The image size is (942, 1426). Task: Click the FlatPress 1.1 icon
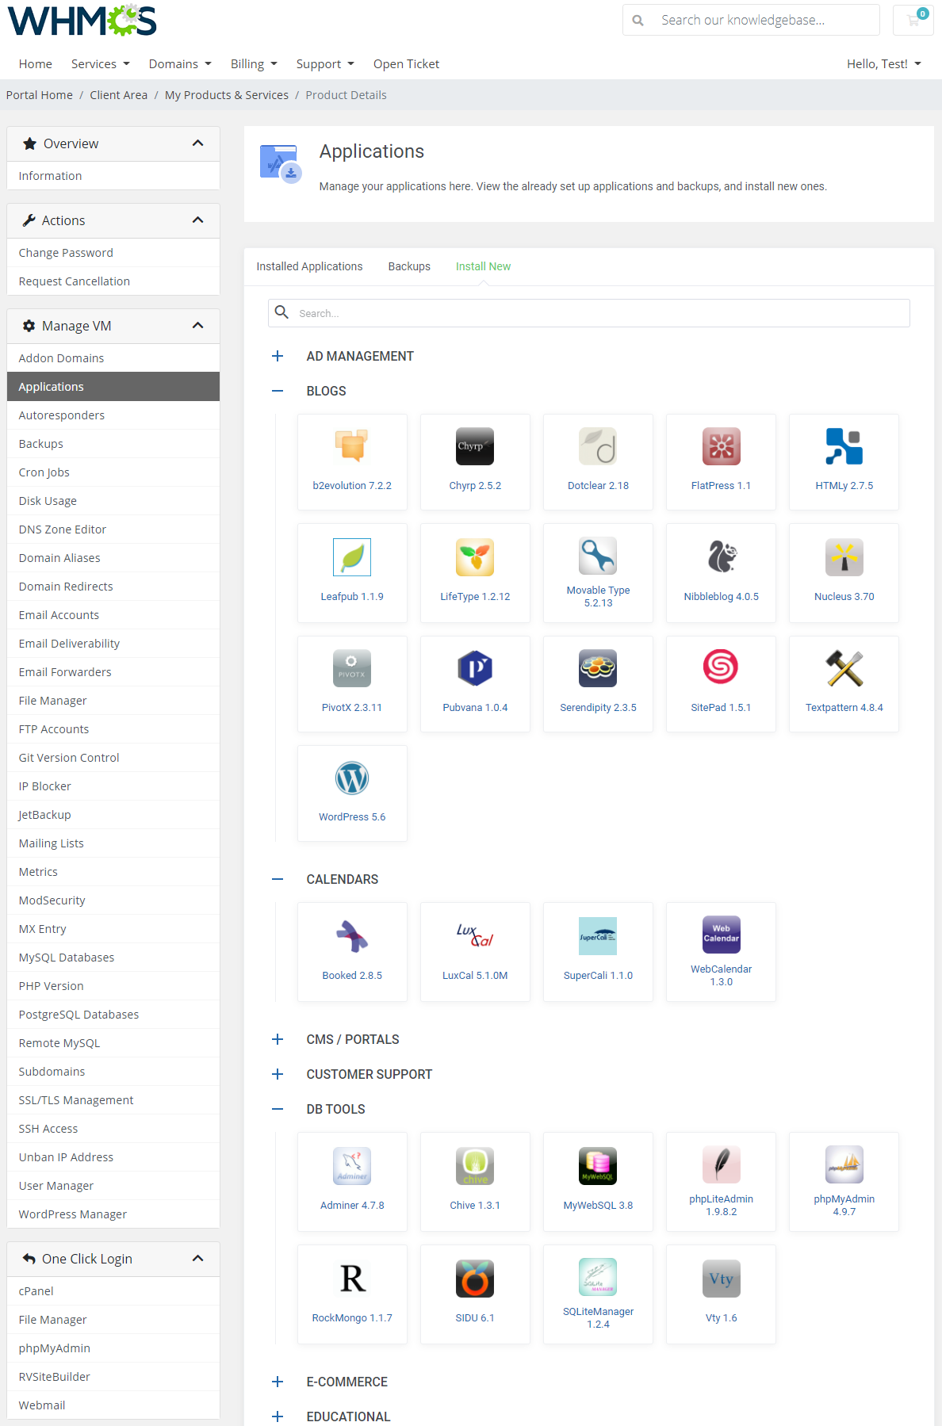[721, 445]
